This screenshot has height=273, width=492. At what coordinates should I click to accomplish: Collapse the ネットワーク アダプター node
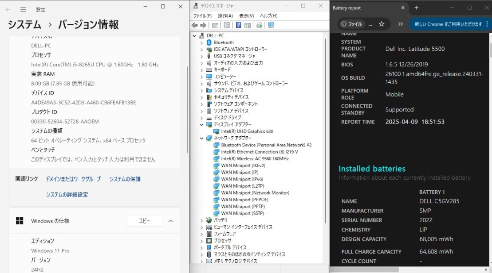coord(202,138)
